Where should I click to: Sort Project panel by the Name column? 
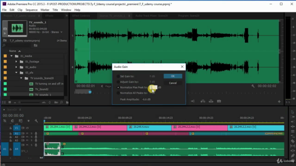[12, 51]
